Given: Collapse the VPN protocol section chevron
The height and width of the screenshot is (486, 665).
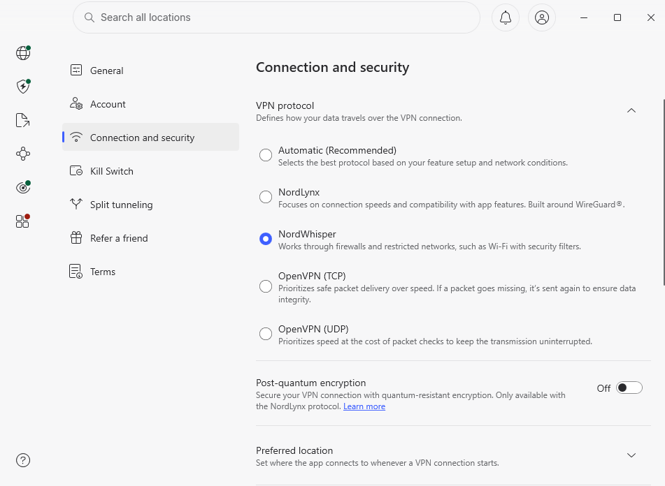Looking at the screenshot, I should [x=631, y=110].
